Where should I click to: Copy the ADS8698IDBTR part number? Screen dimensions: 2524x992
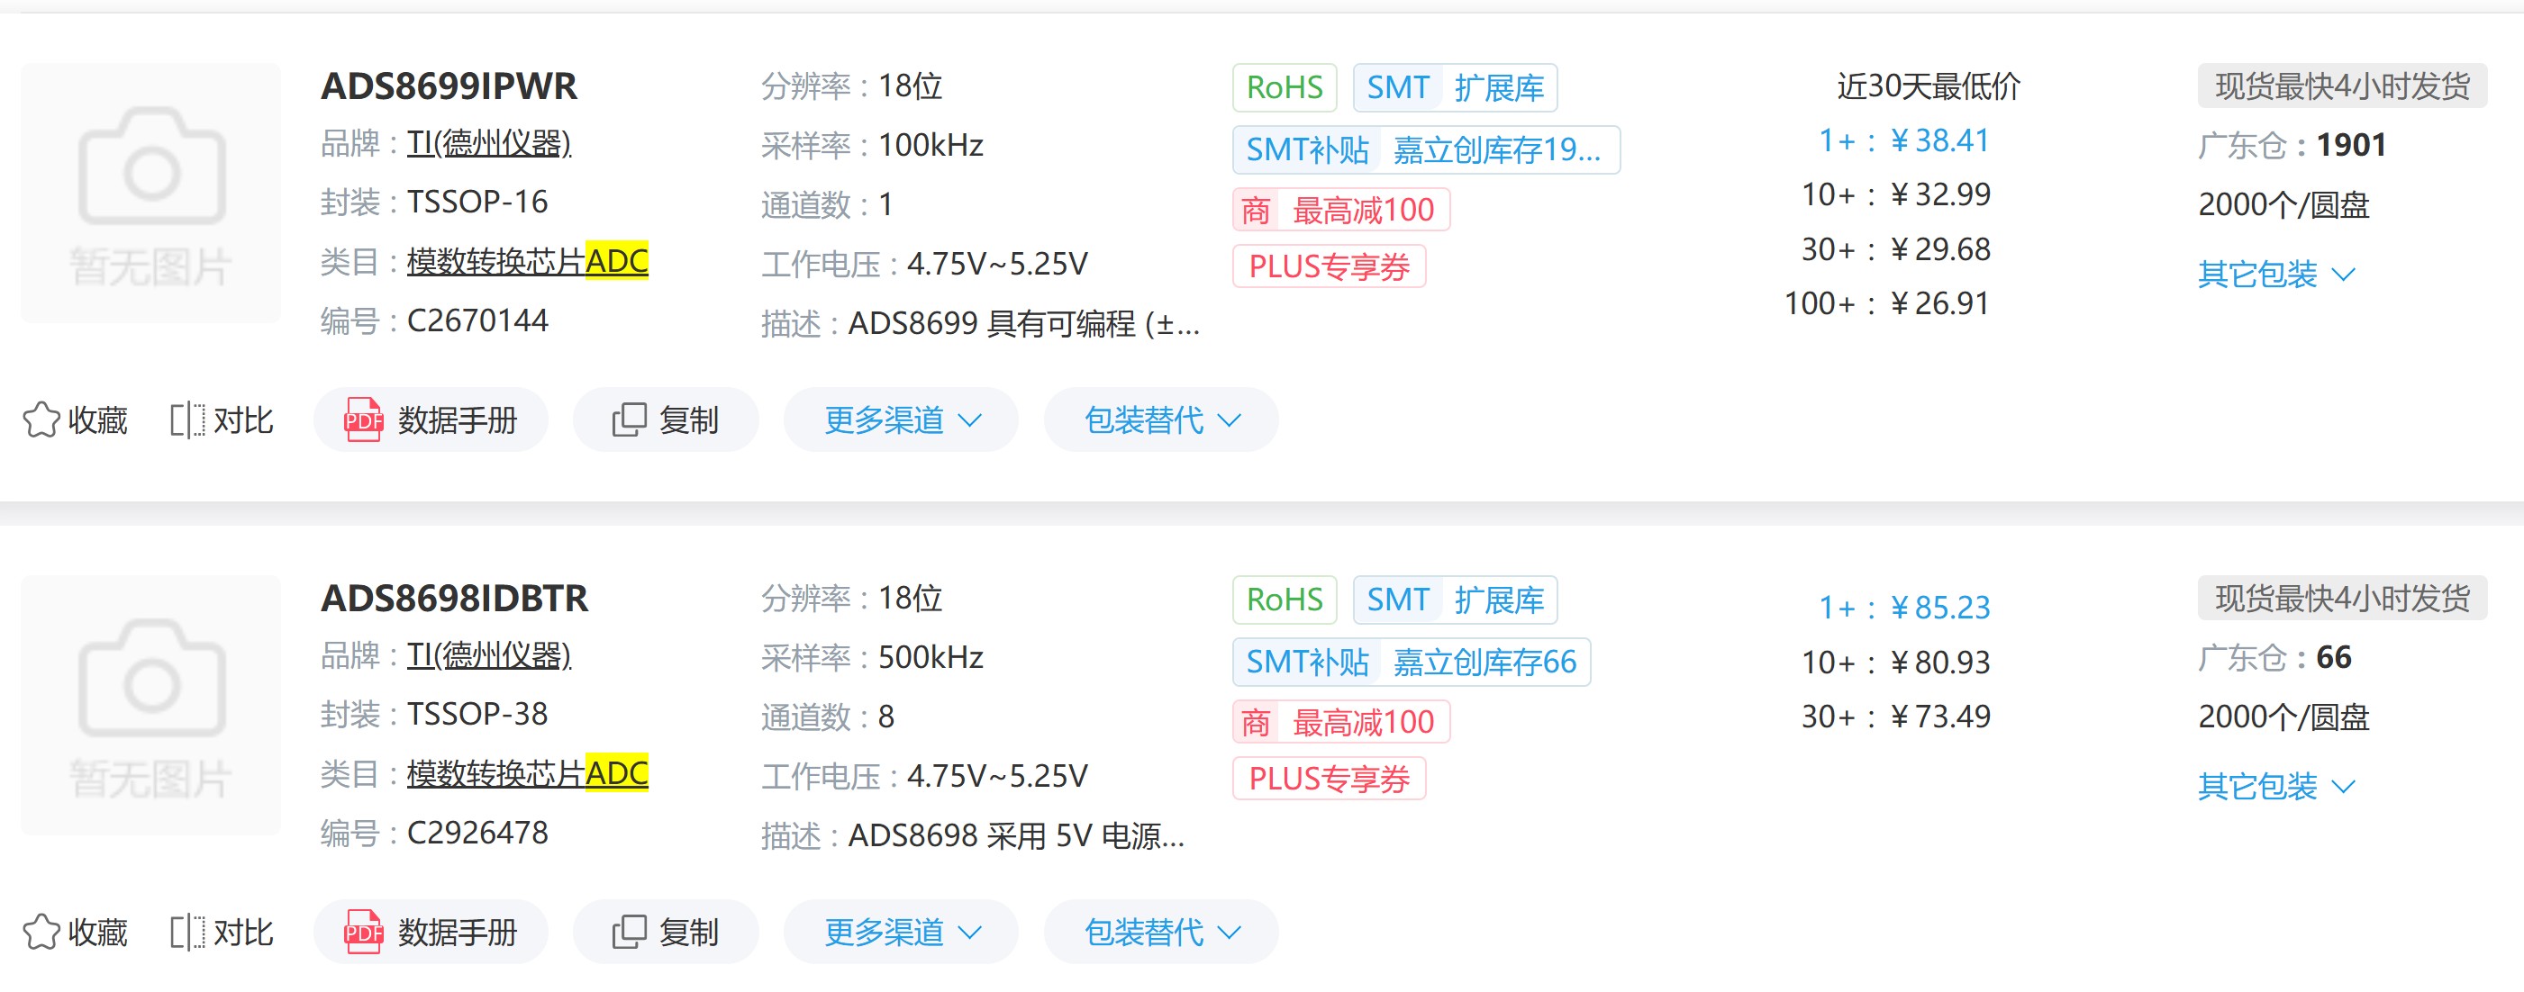click(667, 932)
